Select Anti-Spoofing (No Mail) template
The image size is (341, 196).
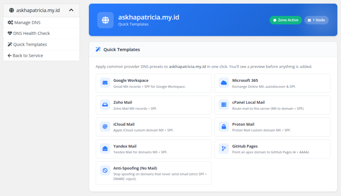[154, 173]
